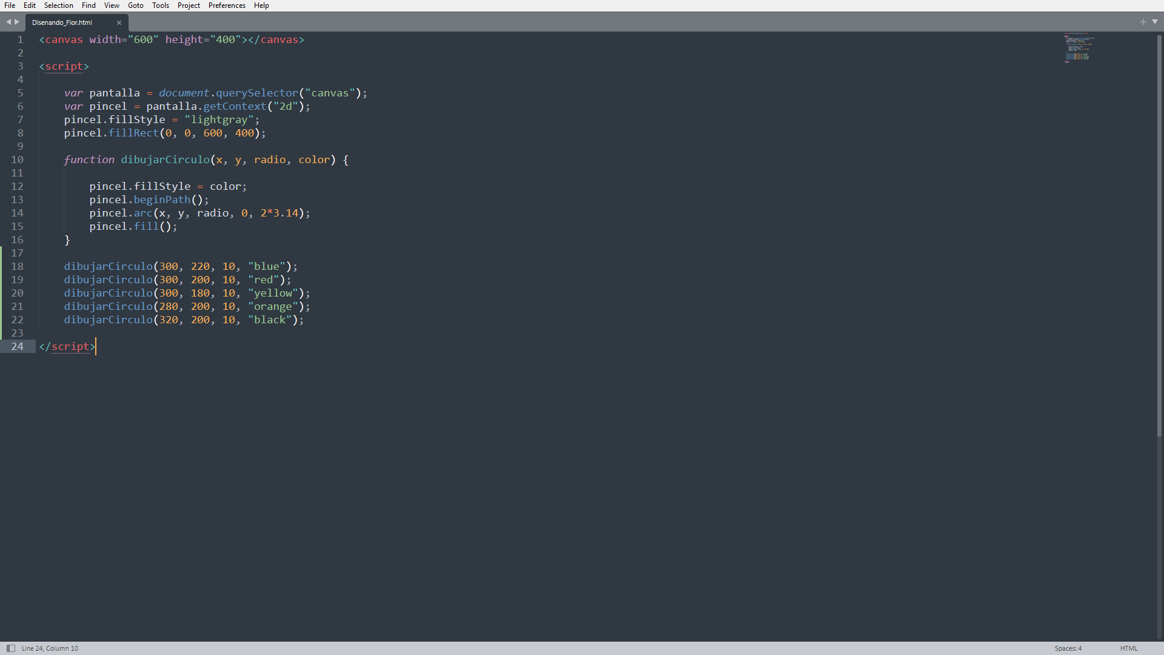Image resolution: width=1164 pixels, height=655 pixels.
Task: Click the closing script tag on line 24
Action: (x=67, y=346)
